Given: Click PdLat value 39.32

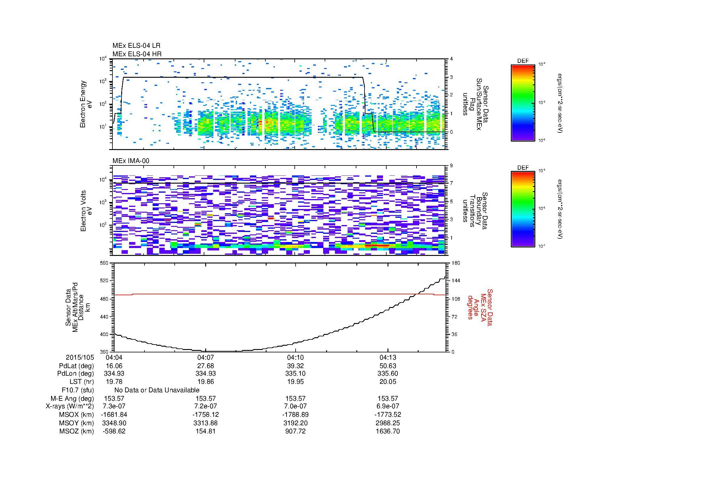Looking at the screenshot, I should pos(296,366).
